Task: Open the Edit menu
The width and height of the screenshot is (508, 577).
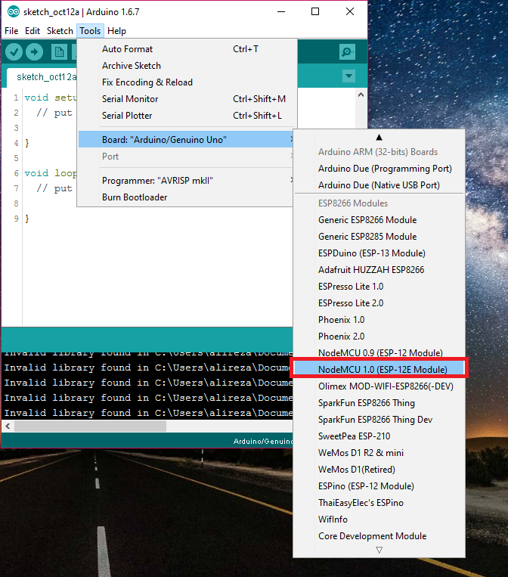Action: pos(33,31)
